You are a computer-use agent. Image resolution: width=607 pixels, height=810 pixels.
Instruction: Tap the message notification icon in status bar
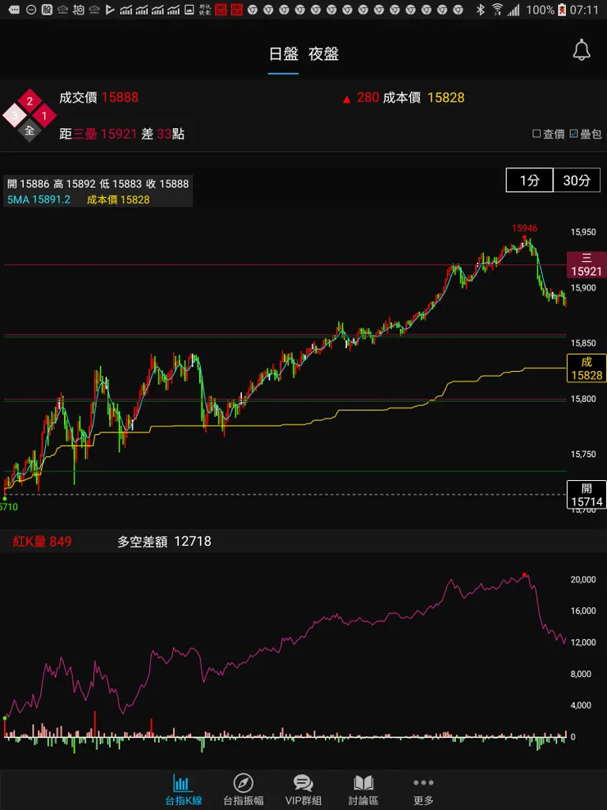(15, 9)
